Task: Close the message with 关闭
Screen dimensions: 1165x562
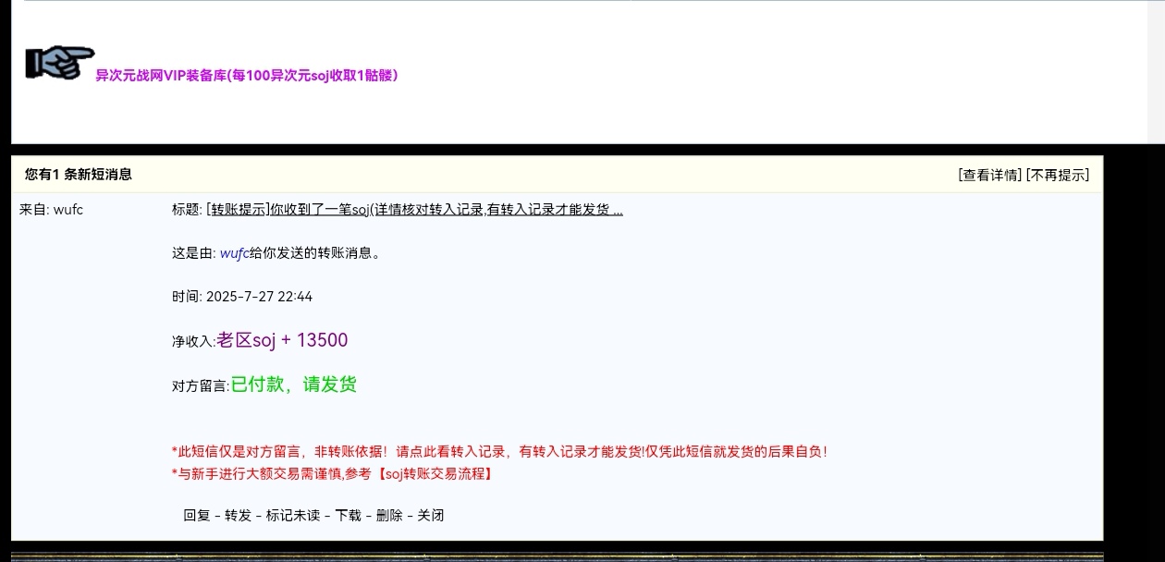Action: [x=431, y=516]
